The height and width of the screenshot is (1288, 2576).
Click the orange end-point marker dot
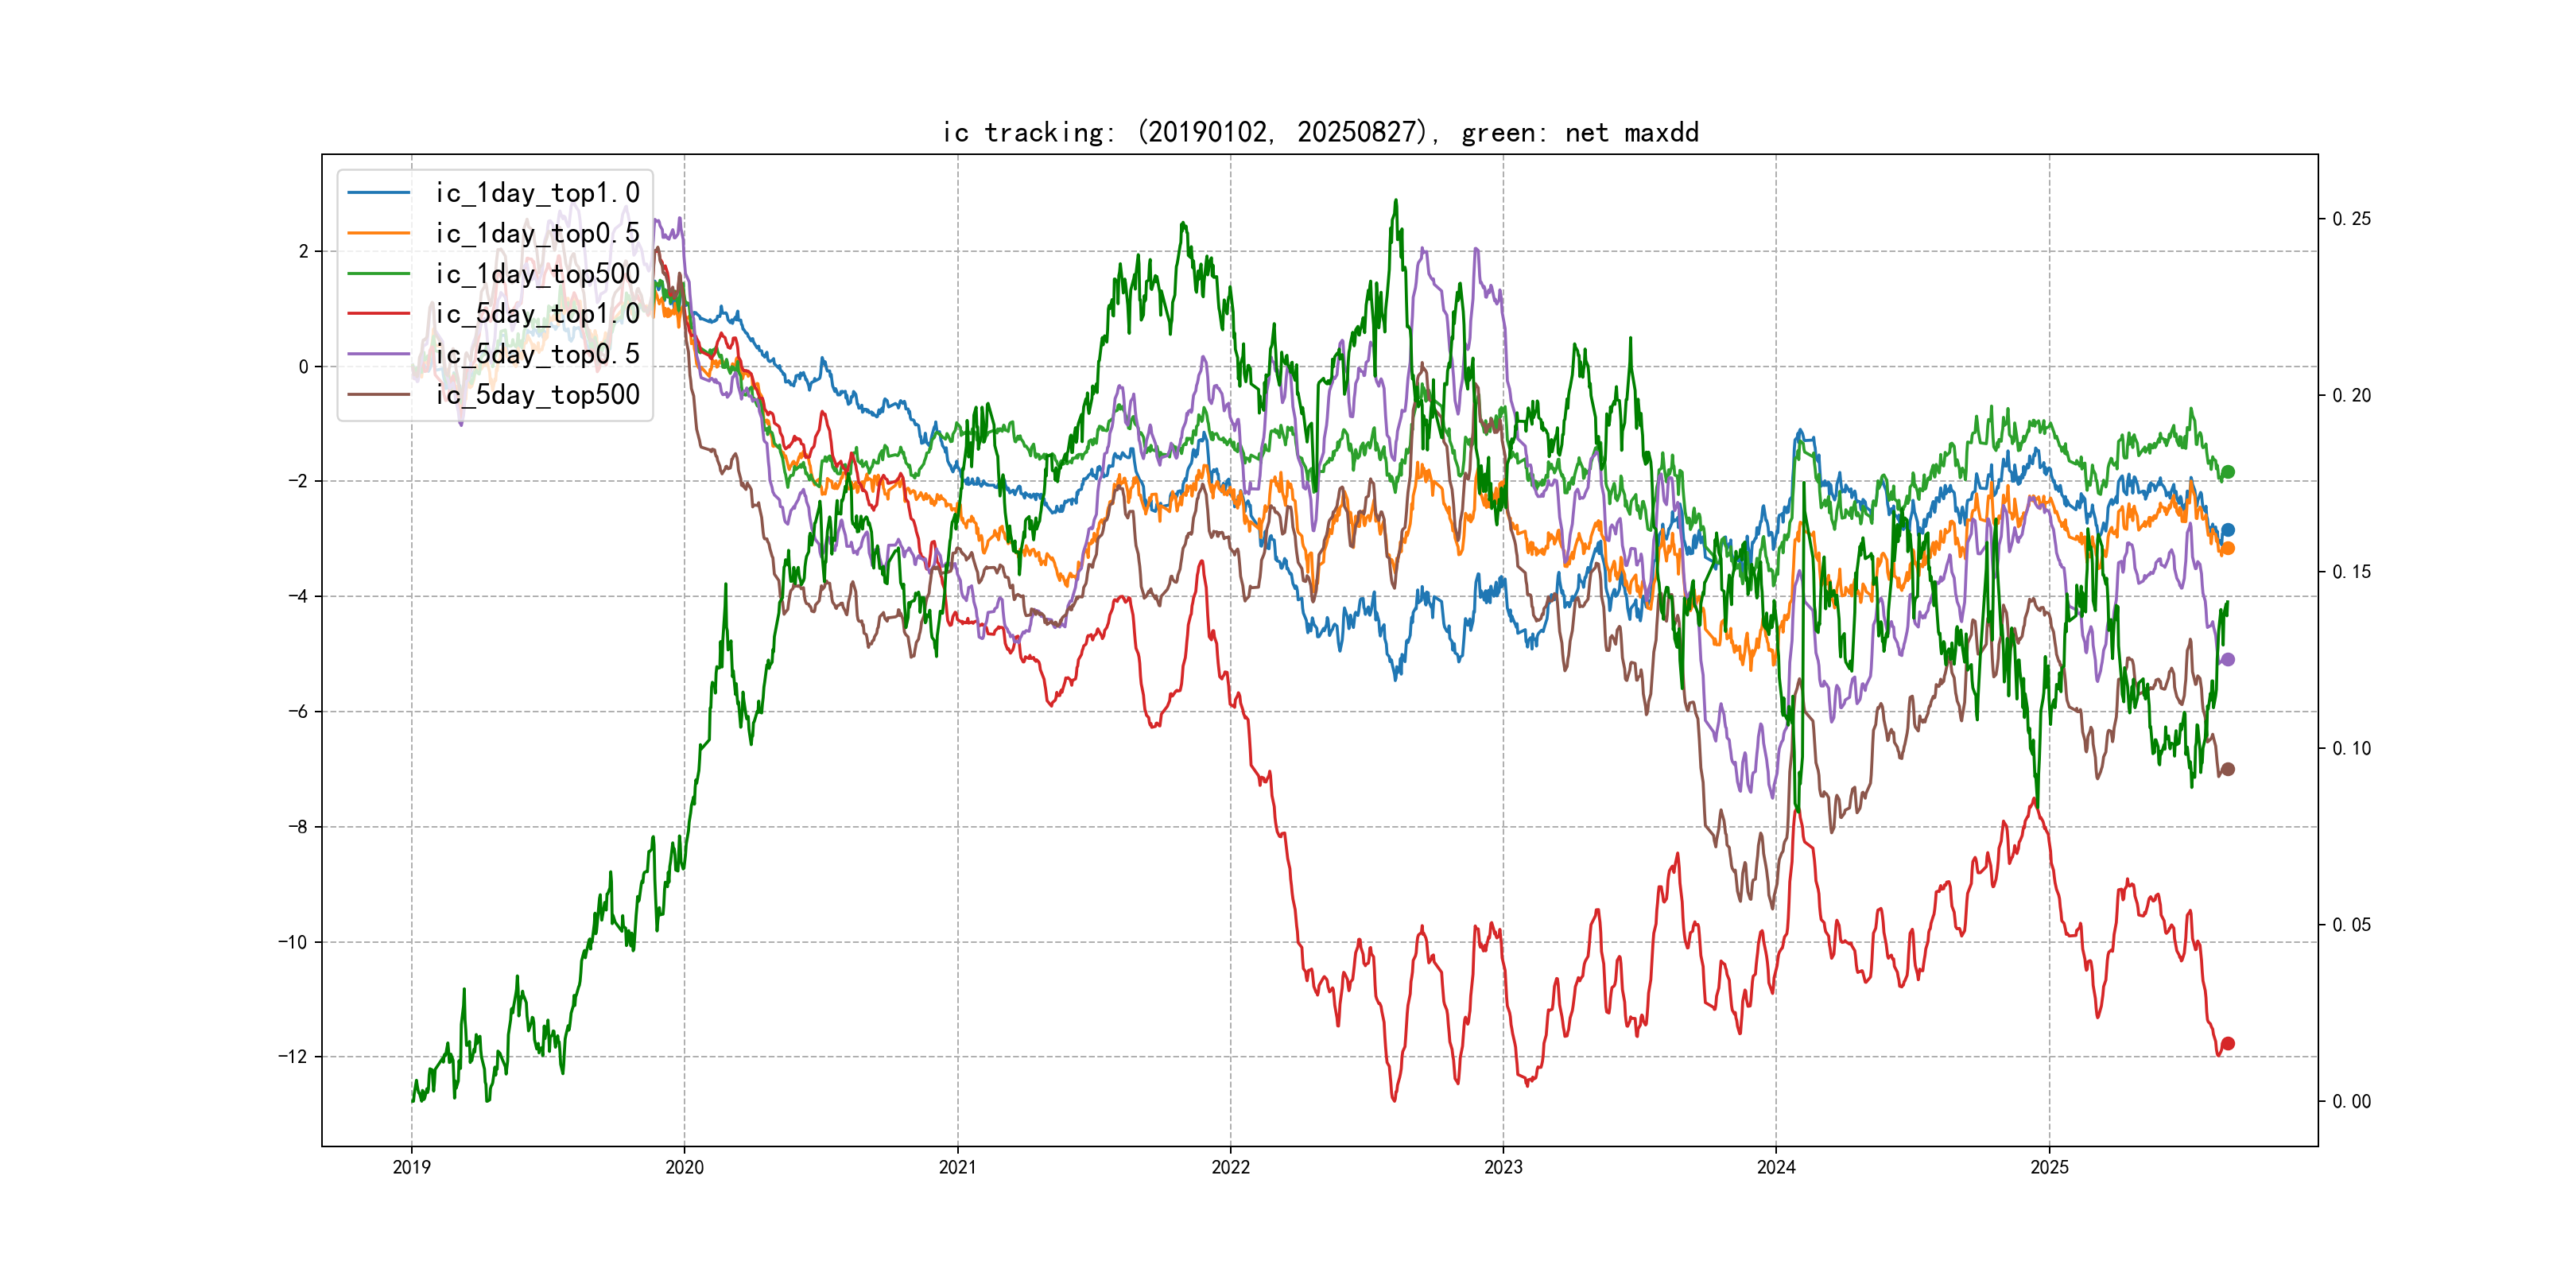coord(2227,548)
